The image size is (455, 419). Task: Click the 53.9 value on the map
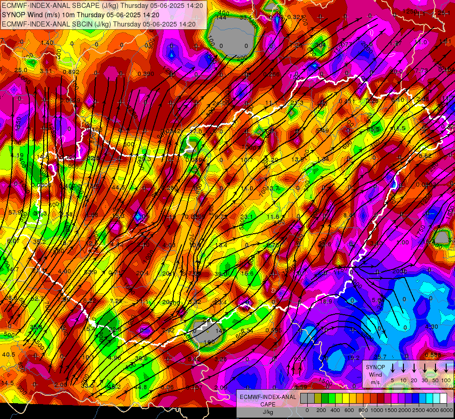pyautogui.click(x=91, y=272)
